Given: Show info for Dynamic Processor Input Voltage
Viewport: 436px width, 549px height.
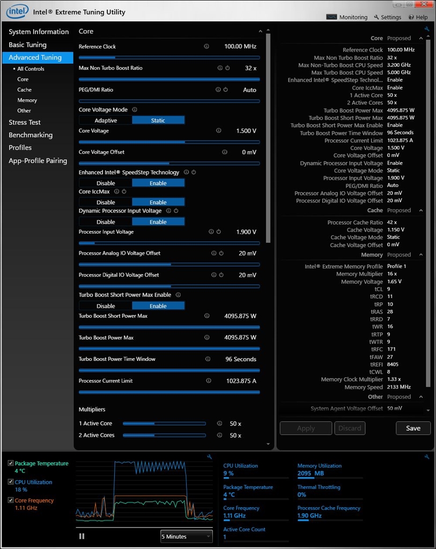Looking at the screenshot, I should (168, 211).
